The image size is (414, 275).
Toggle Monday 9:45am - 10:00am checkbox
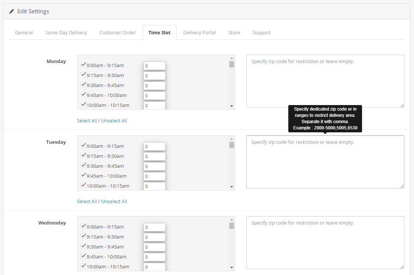point(83,94)
